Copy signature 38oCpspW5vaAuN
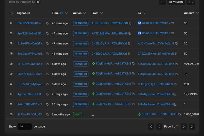 47,54
